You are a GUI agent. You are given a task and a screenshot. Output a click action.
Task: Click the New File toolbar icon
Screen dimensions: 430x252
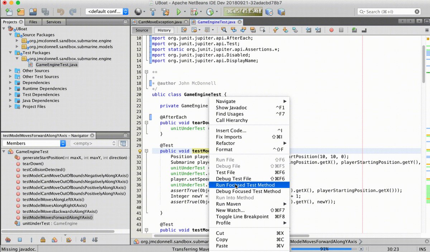[x=9, y=11]
